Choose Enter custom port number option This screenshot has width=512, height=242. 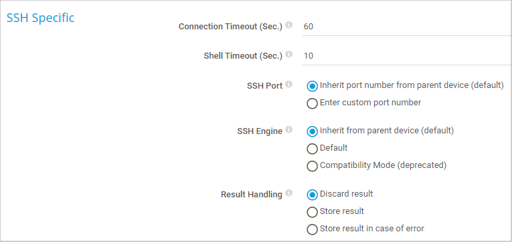(312, 103)
